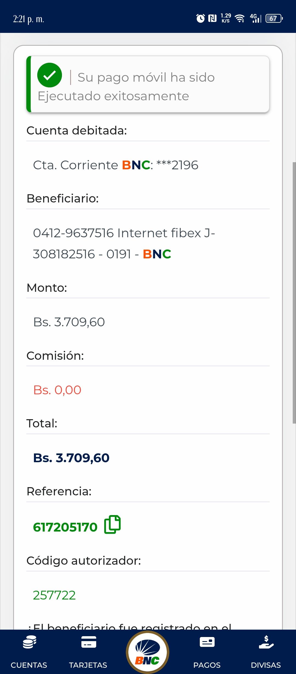Tap the alarm clock status icon

200,18
